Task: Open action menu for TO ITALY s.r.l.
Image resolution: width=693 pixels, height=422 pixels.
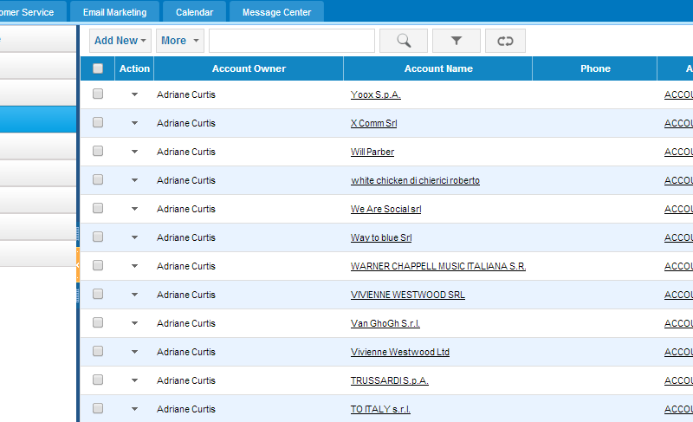Action: point(135,409)
